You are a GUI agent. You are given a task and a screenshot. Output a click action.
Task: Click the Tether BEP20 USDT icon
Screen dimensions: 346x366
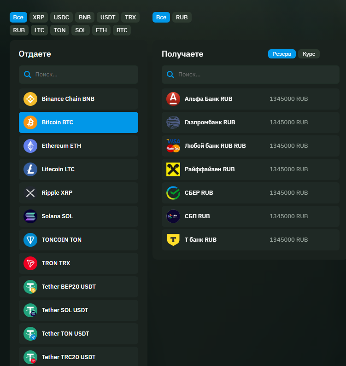click(30, 287)
